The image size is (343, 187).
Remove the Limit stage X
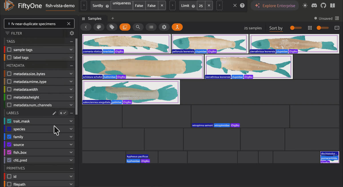click(209, 6)
